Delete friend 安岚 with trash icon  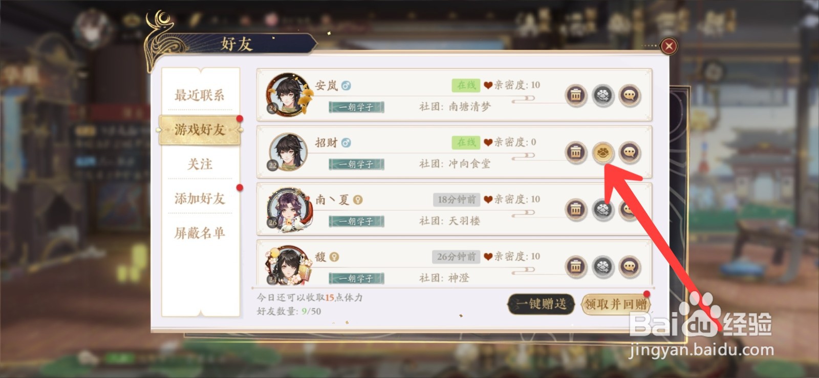[576, 95]
